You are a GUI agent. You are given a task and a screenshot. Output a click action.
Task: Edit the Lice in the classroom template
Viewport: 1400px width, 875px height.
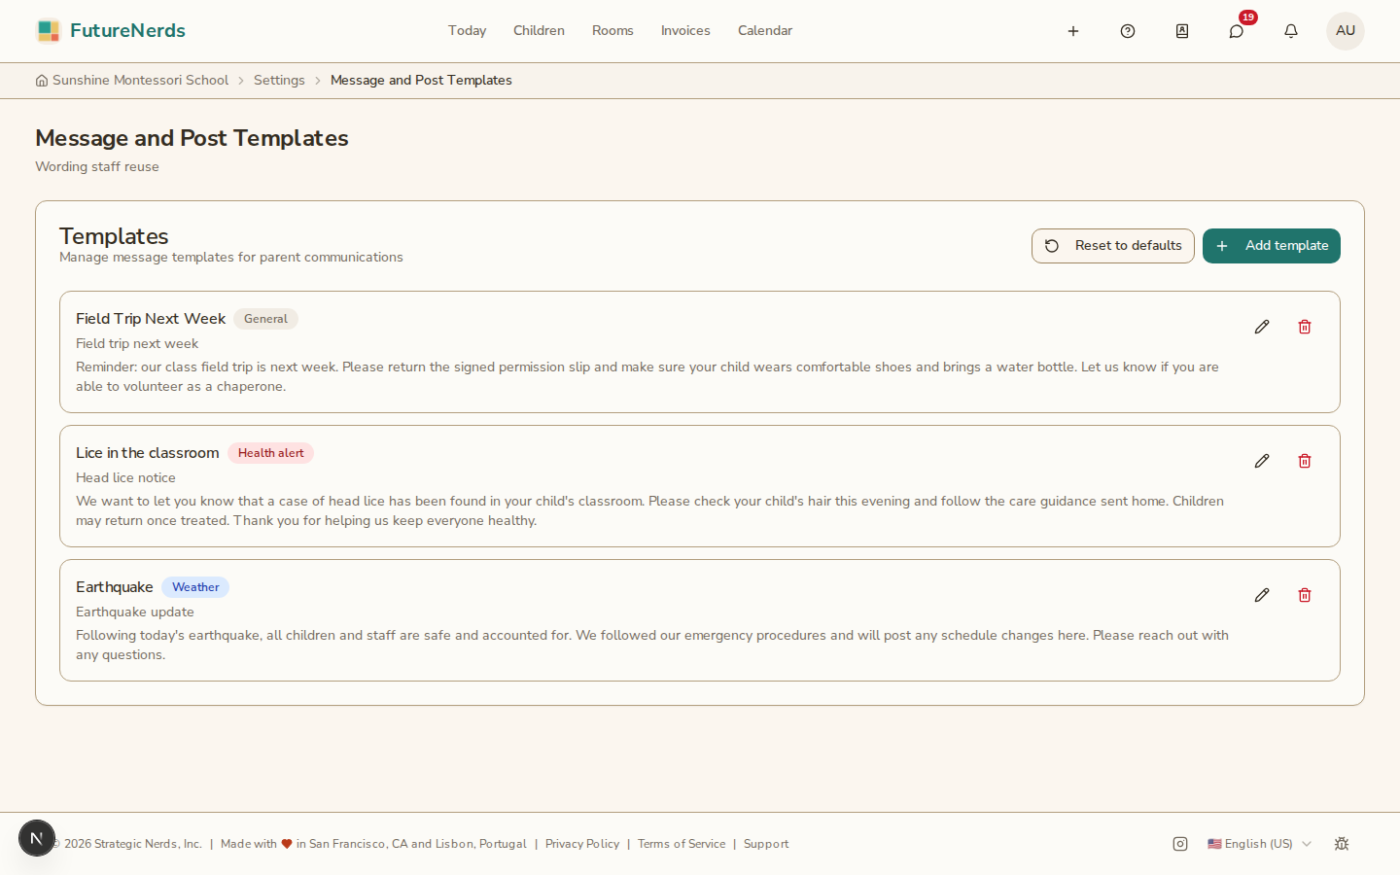point(1262,461)
